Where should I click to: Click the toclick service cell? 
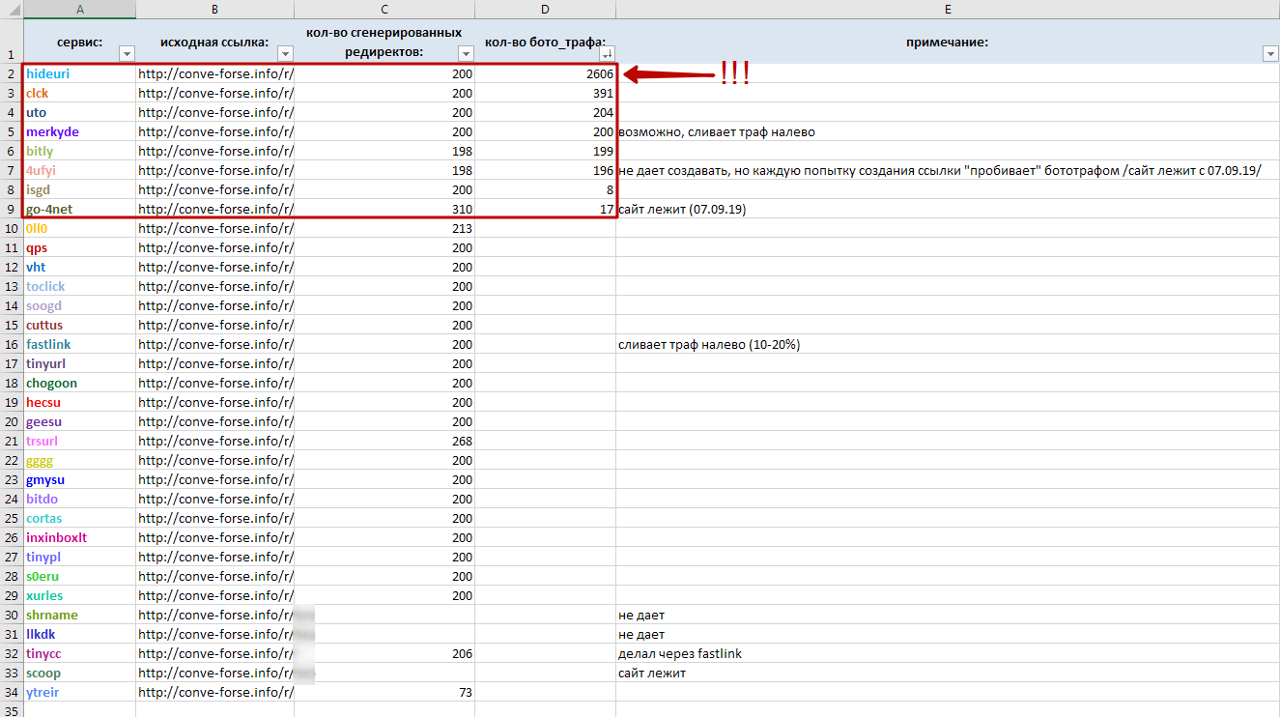point(79,286)
